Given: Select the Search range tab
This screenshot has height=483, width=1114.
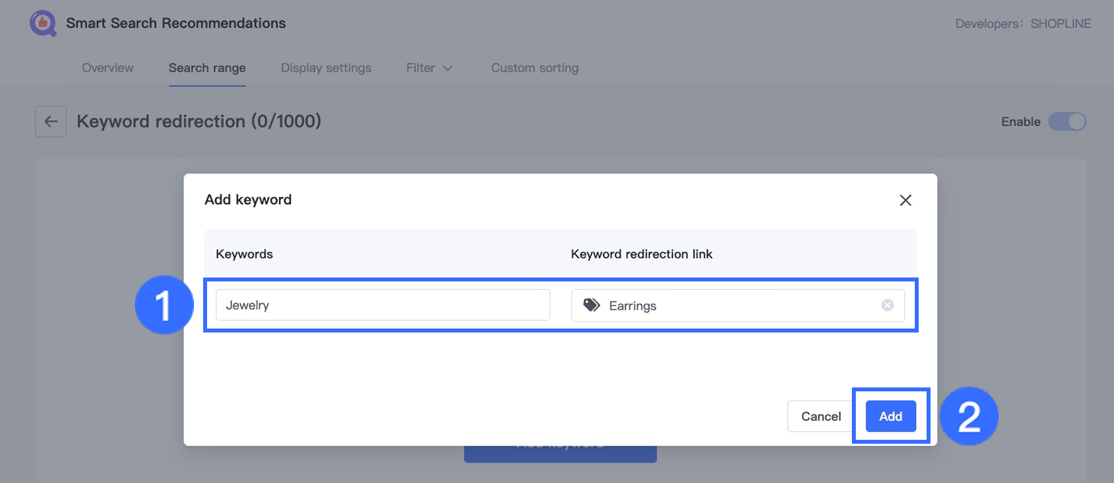Looking at the screenshot, I should pyautogui.click(x=207, y=68).
